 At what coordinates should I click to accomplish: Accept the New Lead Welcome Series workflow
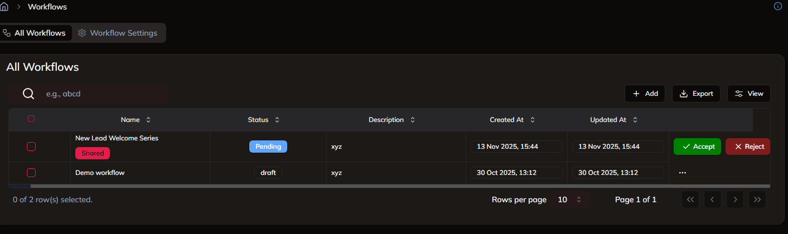click(x=697, y=147)
